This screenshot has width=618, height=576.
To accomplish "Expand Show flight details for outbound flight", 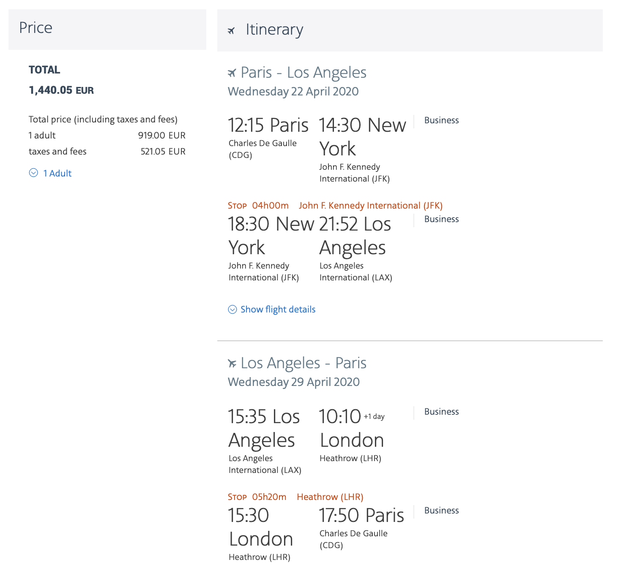I will click(278, 310).
